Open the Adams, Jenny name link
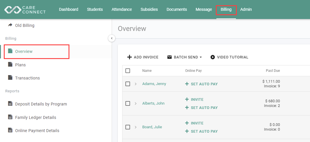Image resolution: width=310 pixels, height=142 pixels. click(154, 84)
